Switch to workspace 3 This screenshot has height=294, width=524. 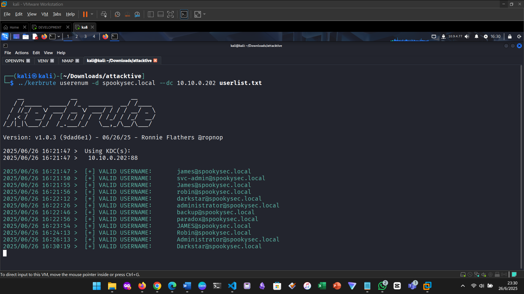pyautogui.click(x=85, y=36)
